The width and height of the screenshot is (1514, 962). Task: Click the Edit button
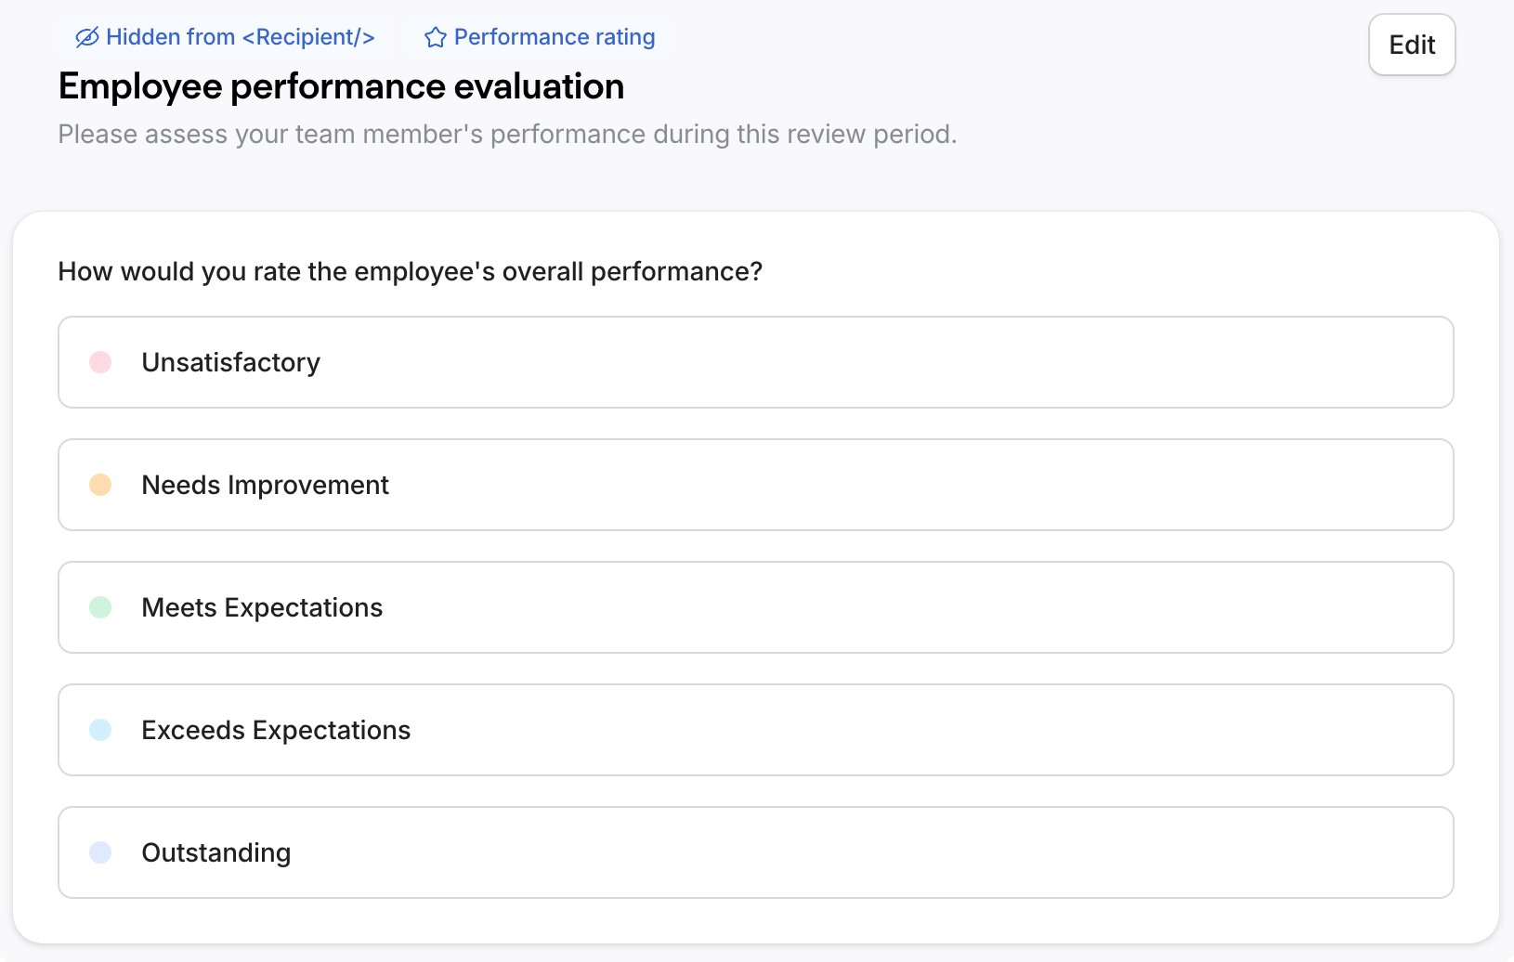point(1411,44)
